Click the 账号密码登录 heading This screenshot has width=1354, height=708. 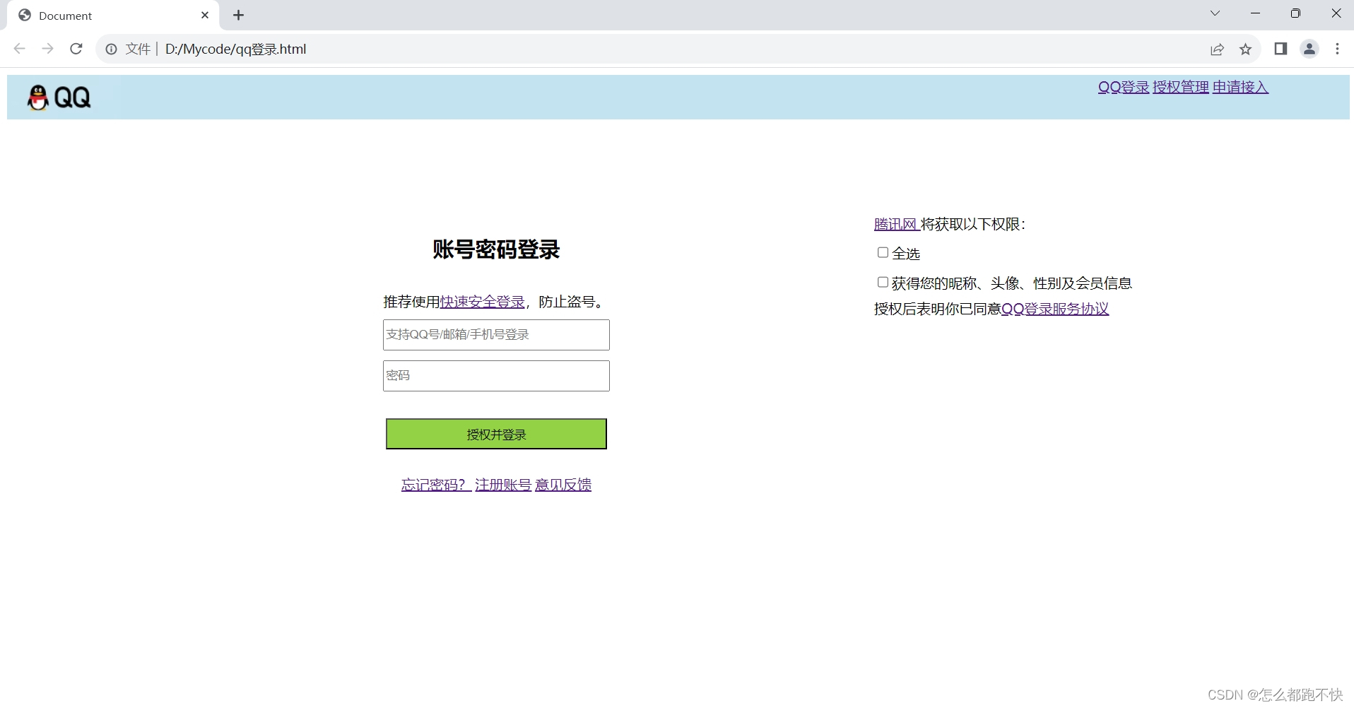496,249
